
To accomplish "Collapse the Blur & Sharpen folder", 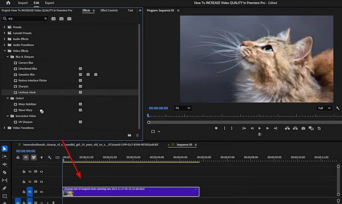I will [x=8, y=57].
